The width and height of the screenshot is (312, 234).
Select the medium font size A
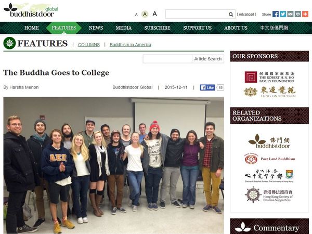coord(145,15)
